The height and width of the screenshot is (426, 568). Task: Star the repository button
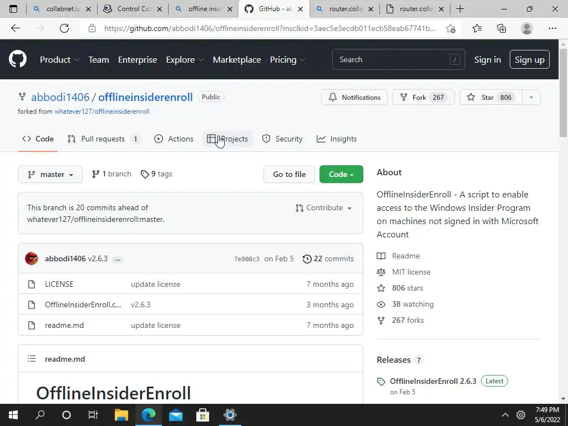click(x=491, y=97)
